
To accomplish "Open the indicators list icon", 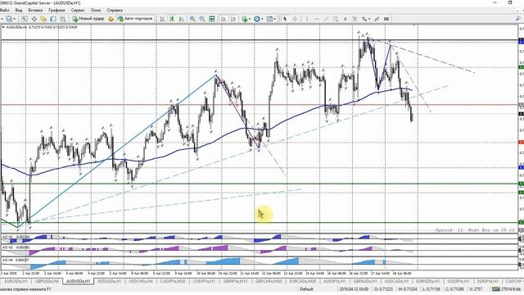I will [245, 19].
